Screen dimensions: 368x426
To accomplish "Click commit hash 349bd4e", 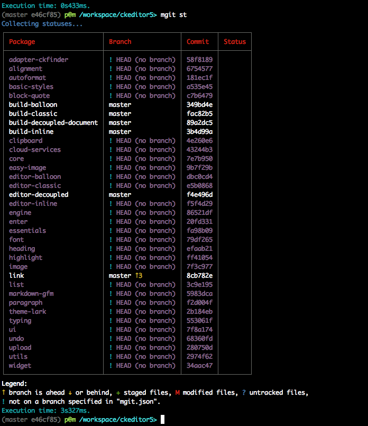I will click(199, 105).
